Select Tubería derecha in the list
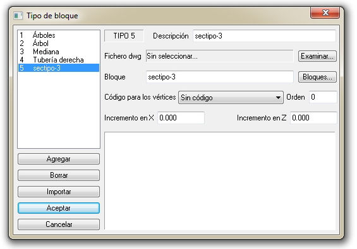357x249 pixels. (59, 60)
